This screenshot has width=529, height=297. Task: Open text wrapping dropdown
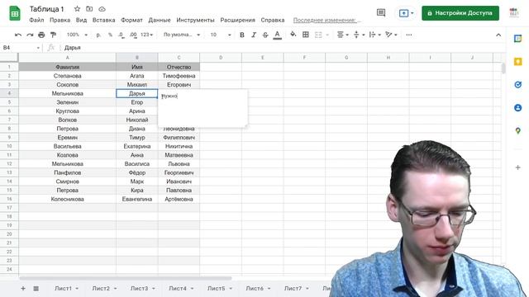pos(374,35)
